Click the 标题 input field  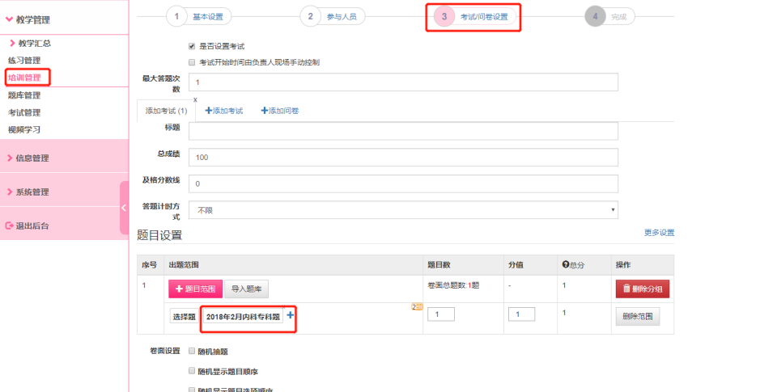point(403,131)
